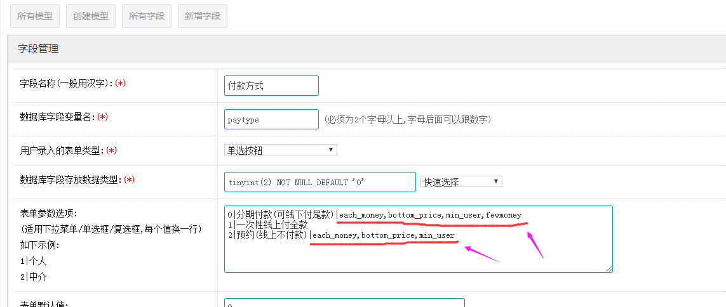This screenshot has width=726, height=307.
Task: Focus the 字段名称 input containing 付款方式
Action: pos(271,86)
